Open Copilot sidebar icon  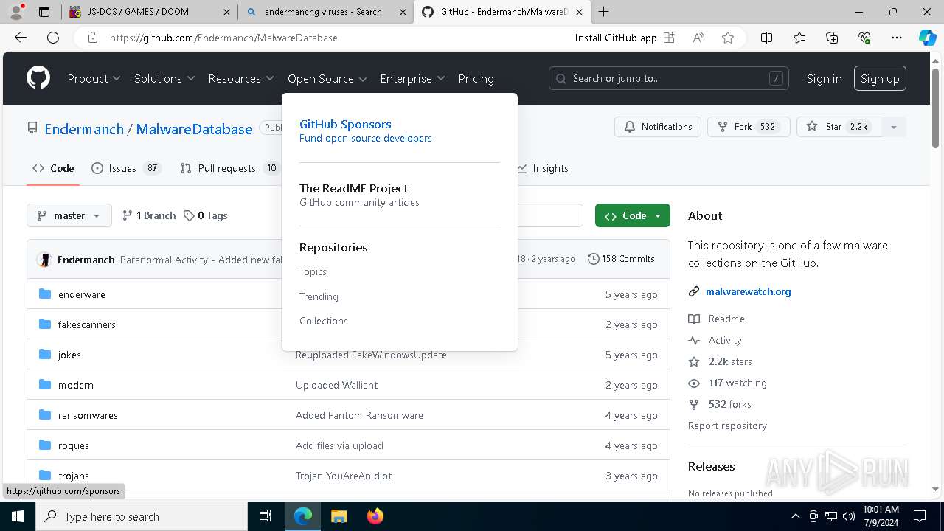tap(928, 38)
